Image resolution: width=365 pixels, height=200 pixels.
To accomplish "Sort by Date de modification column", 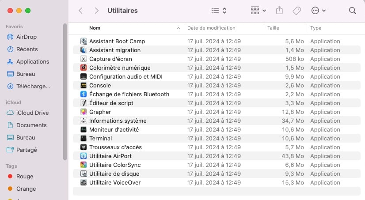I will click(x=211, y=28).
